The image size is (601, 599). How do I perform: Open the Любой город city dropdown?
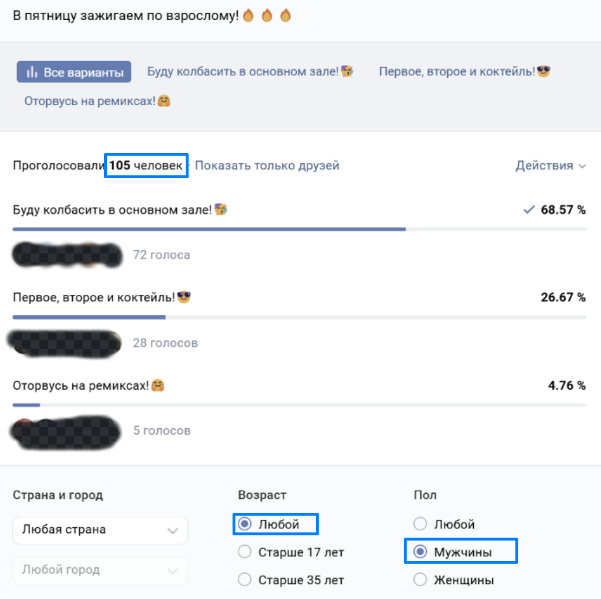[x=100, y=570]
